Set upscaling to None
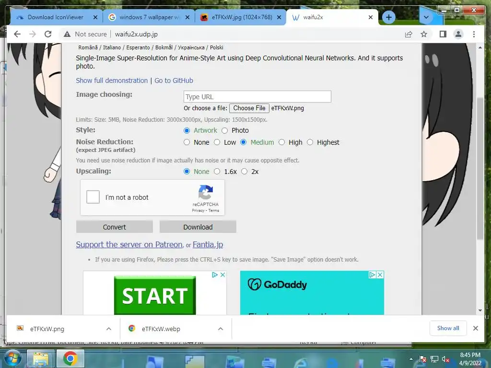 pos(187,172)
